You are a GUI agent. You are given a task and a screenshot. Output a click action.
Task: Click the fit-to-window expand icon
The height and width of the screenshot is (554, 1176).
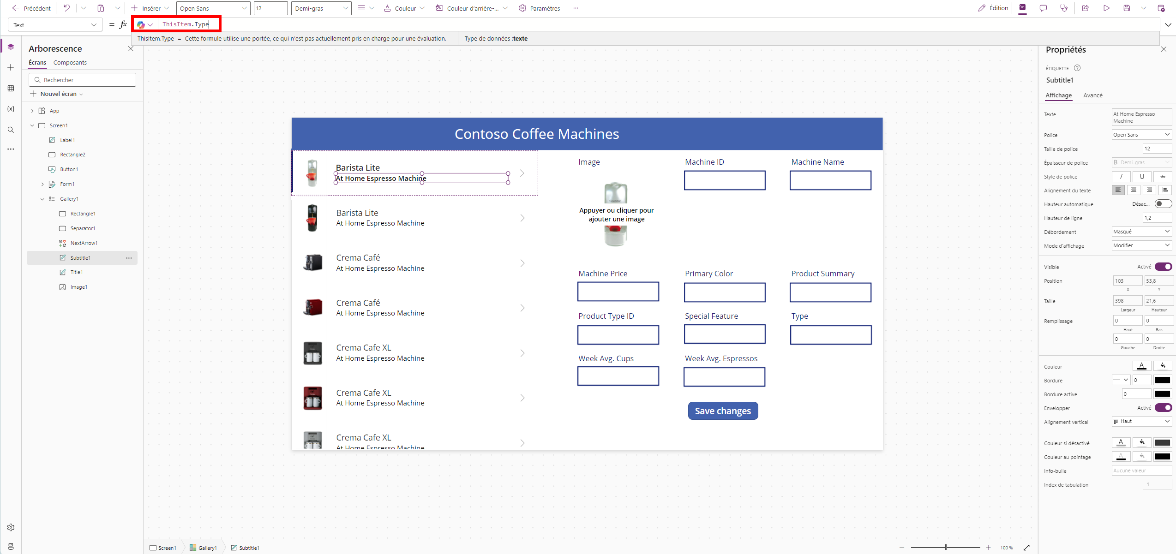tap(1027, 548)
